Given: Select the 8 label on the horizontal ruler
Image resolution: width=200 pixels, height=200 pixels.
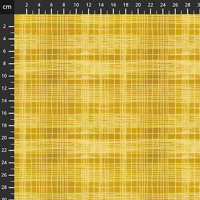Looking at the screenshot, I should (x=64, y=5).
